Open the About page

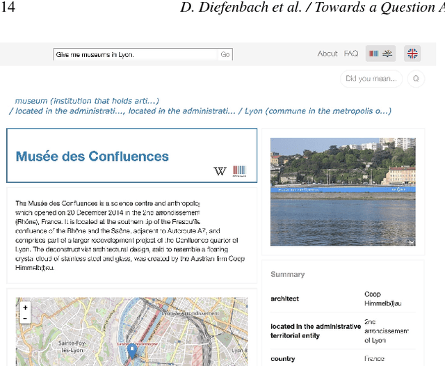coord(327,54)
